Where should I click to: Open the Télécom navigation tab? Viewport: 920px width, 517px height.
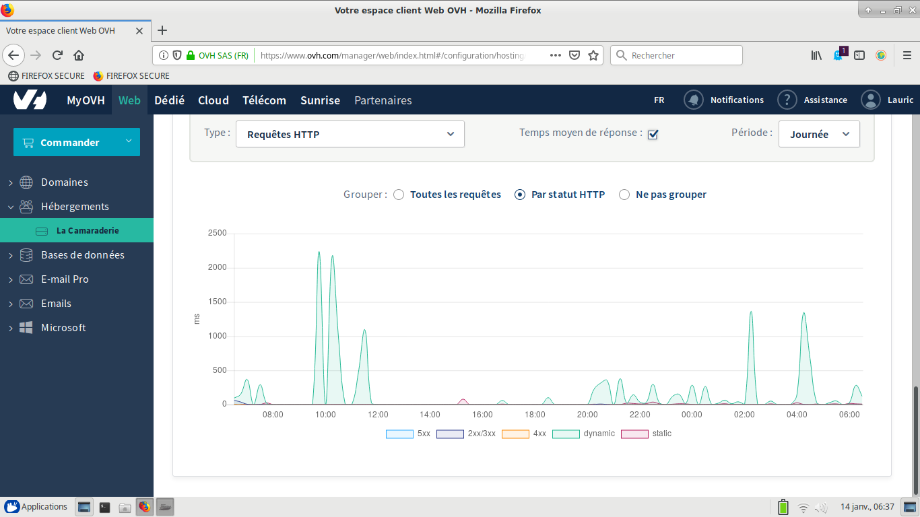pos(264,100)
